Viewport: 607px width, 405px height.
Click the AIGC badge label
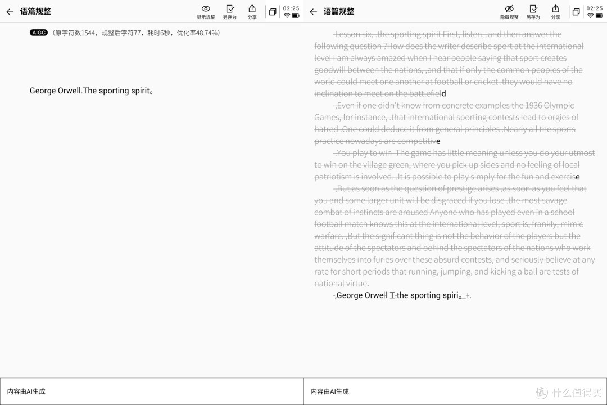[39, 33]
